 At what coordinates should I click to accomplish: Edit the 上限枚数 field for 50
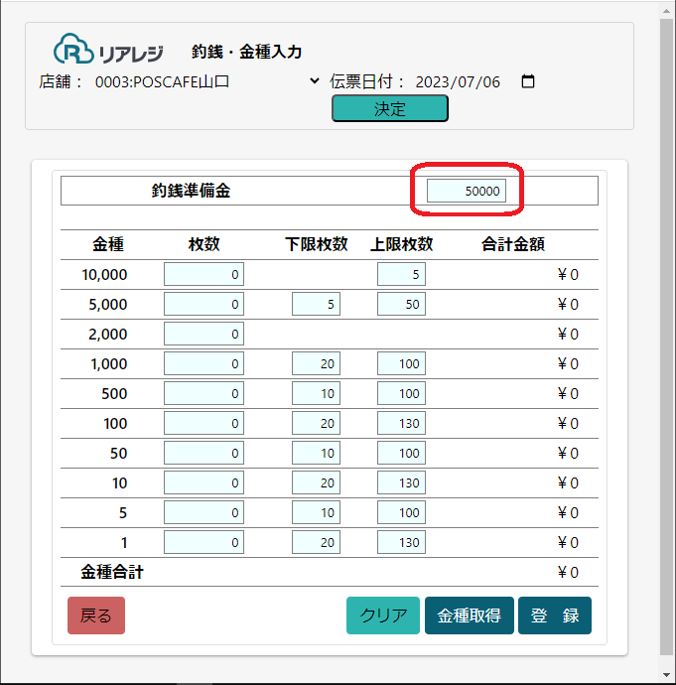(401, 453)
